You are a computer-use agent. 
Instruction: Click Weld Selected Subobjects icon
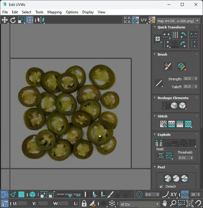pos(169,156)
